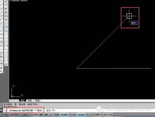
Task: Toggle 捕捉 snap mode
Action: 42,115
